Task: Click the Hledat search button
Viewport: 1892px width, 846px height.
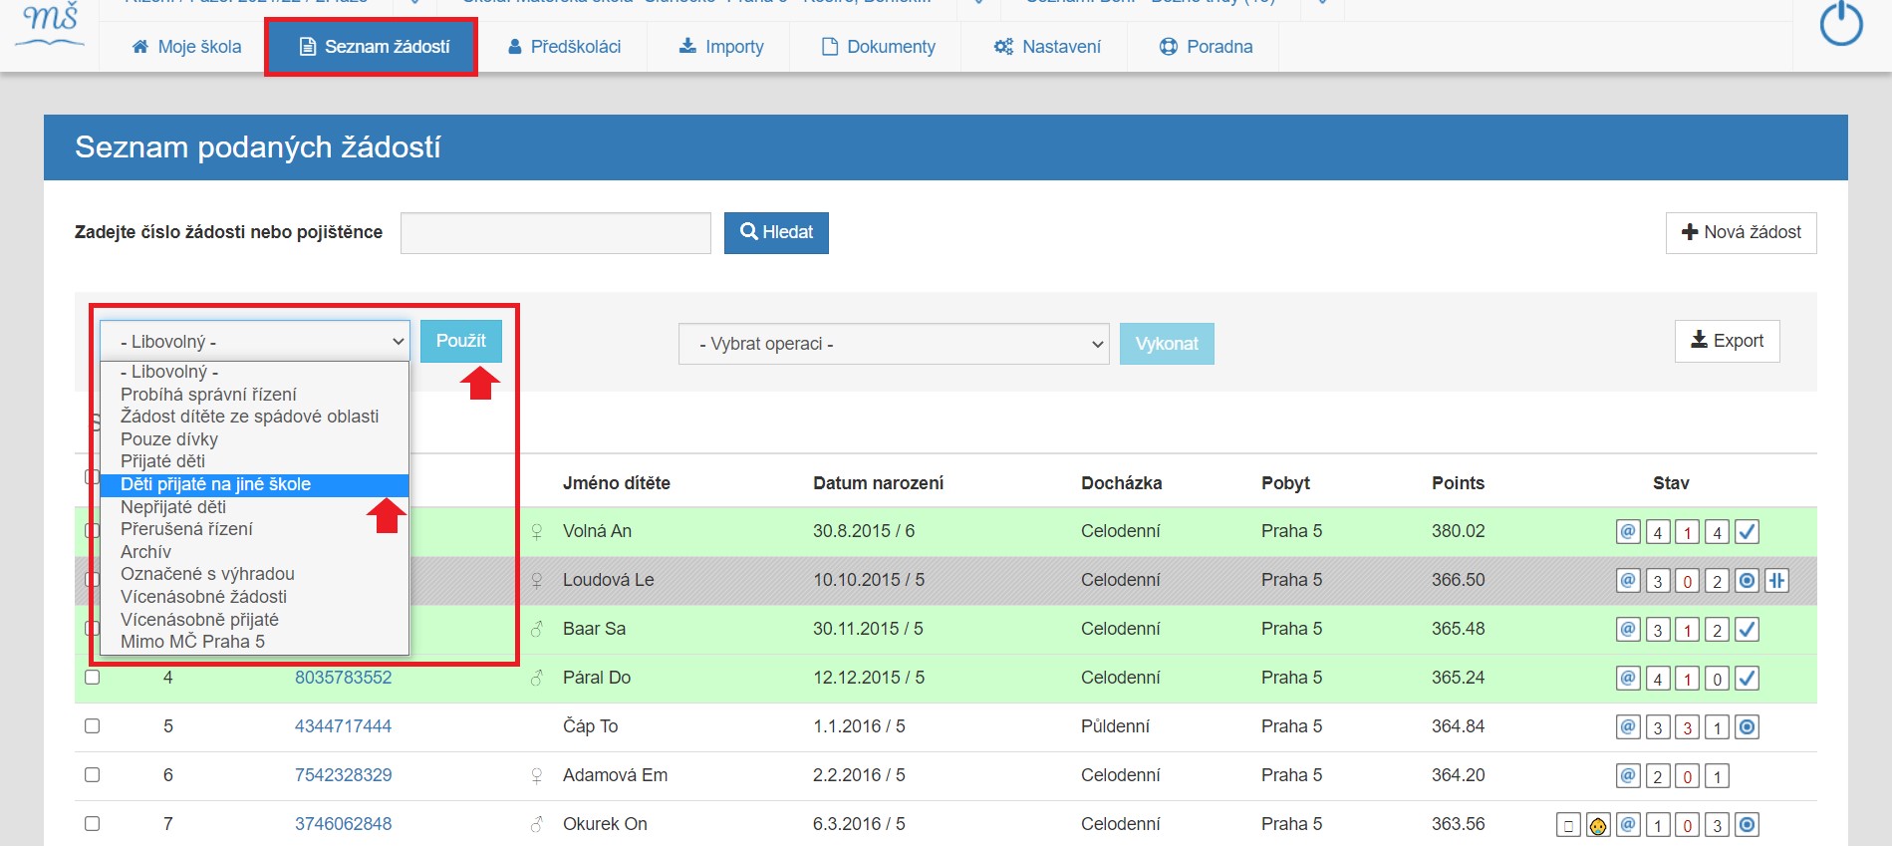Action: click(x=776, y=232)
